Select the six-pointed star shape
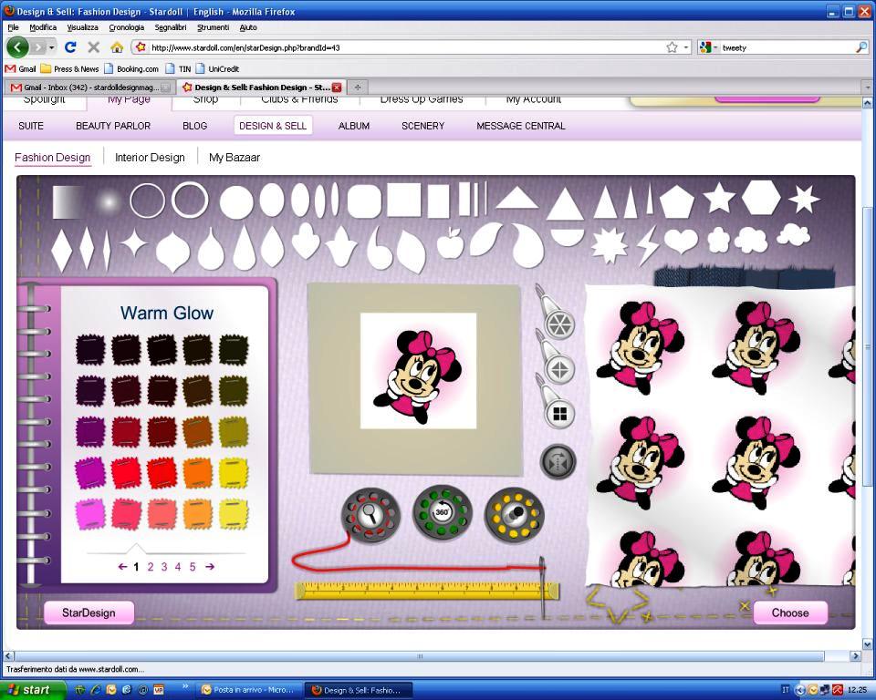 click(x=803, y=200)
